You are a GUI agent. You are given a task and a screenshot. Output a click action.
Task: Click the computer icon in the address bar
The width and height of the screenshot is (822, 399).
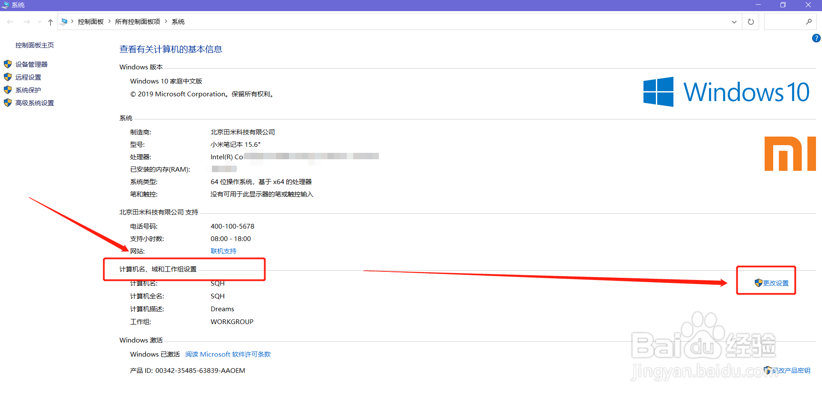click(x=65, y=21)
